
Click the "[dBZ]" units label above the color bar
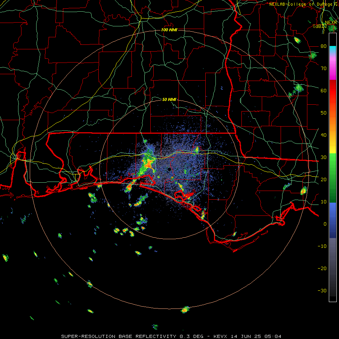tap(320, 26)
